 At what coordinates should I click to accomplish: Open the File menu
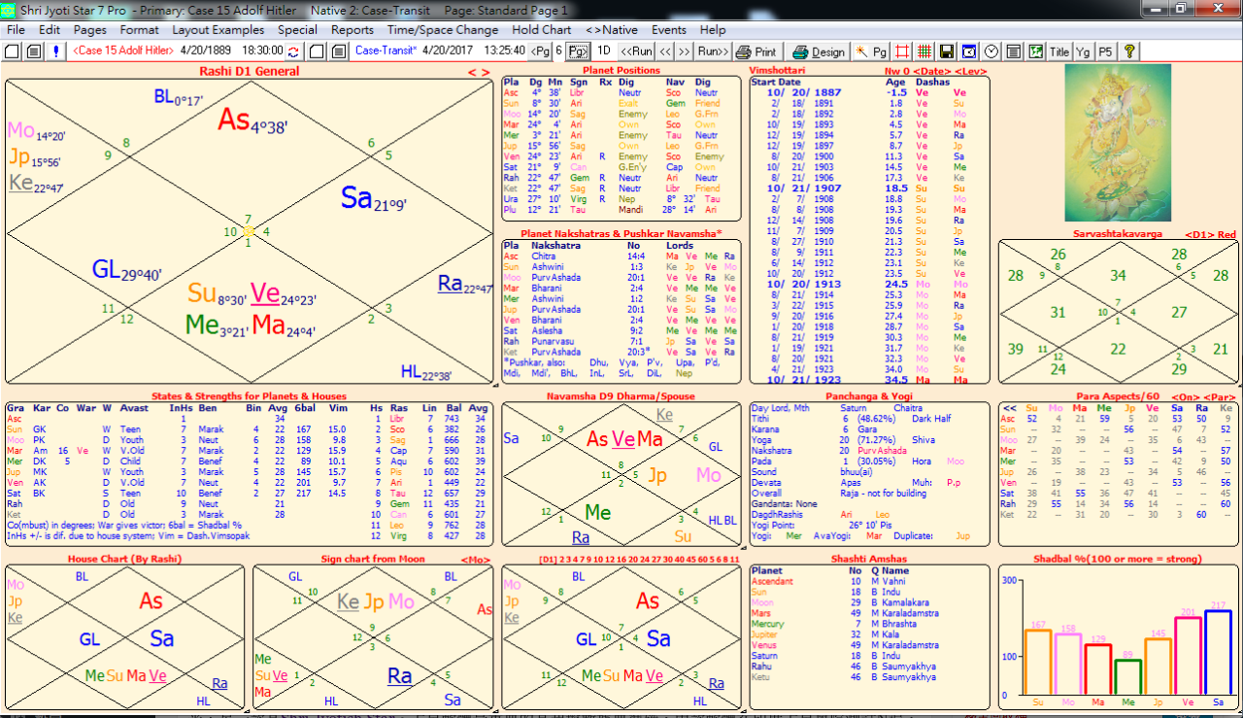point(16,30)
